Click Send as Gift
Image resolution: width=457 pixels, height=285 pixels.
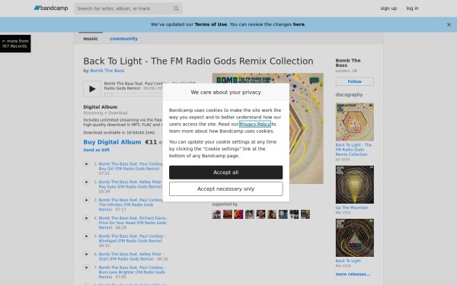97,150
